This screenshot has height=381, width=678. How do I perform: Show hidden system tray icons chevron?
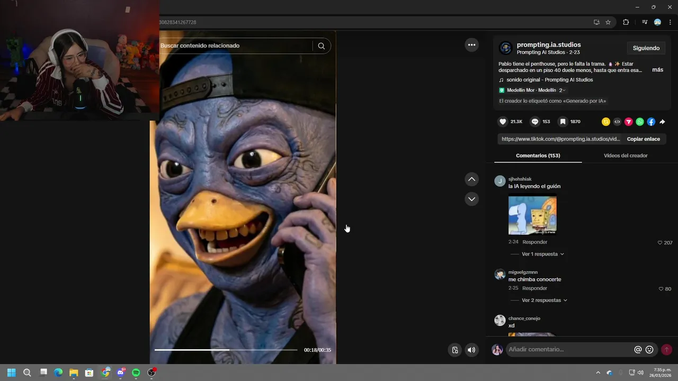point(598,373)
